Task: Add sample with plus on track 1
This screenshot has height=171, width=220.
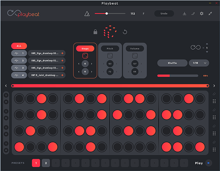Action: [x=62, y=53]
